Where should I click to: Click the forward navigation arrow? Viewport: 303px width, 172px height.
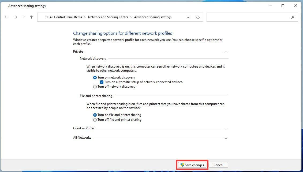[16, 17]
